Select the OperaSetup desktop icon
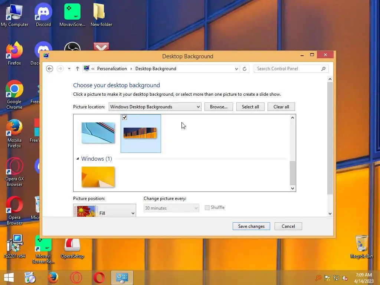The image size is (380, 285). click(72, 248)
